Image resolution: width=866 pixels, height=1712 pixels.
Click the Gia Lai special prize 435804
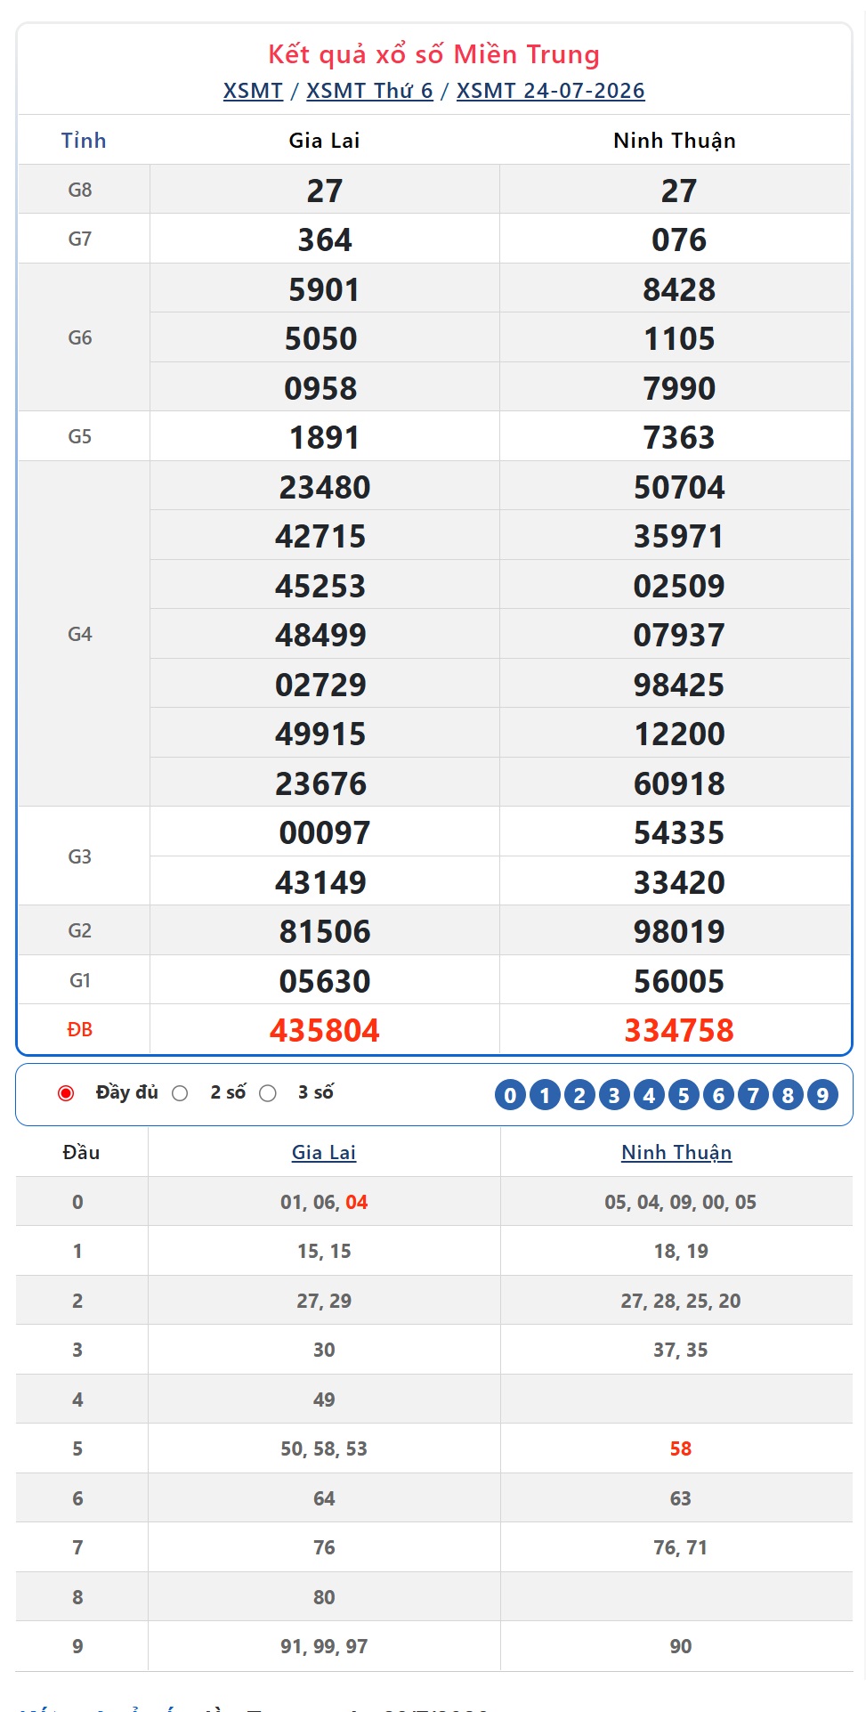(x=325, y=1030)
